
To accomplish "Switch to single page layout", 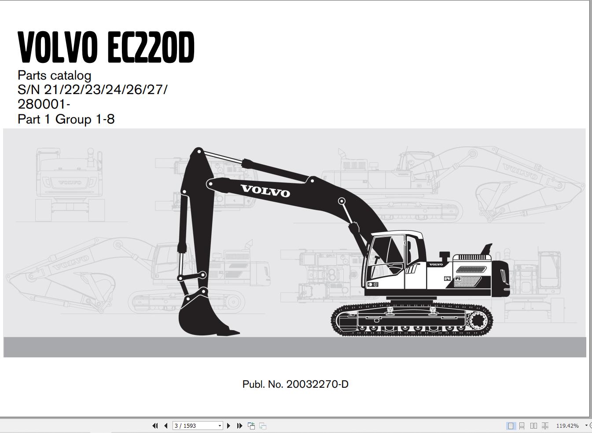I will tap(511, 426).
